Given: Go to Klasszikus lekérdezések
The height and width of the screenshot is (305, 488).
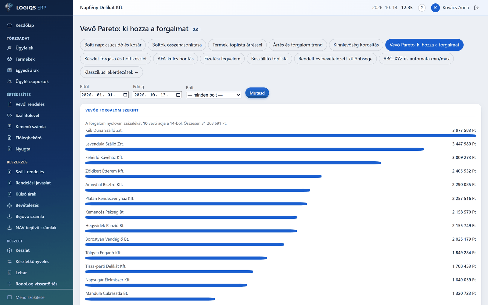Looking at the screenshot, I should tap(111, 72).
